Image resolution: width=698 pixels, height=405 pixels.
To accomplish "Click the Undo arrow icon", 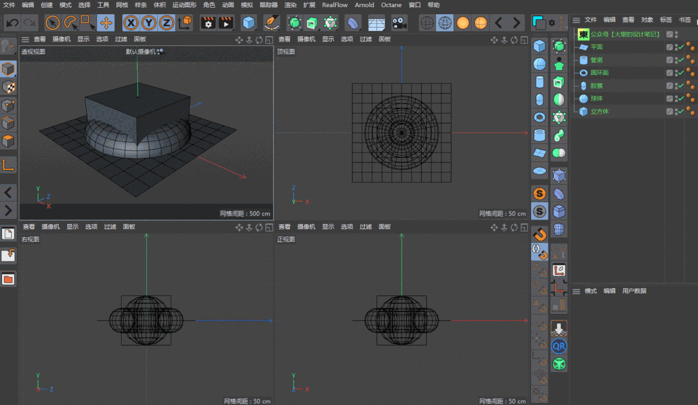I will 12,23.
